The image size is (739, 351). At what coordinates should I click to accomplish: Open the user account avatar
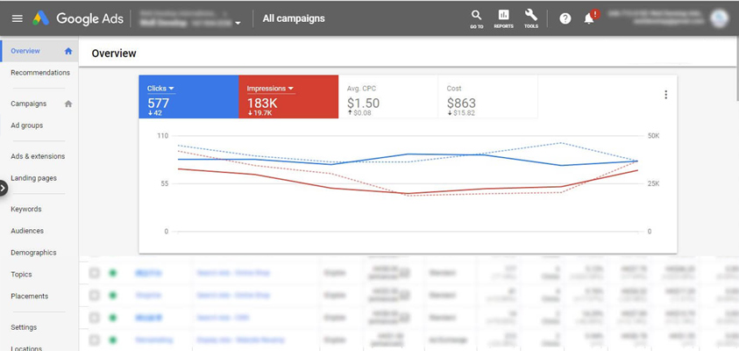(x=720, y=18)
